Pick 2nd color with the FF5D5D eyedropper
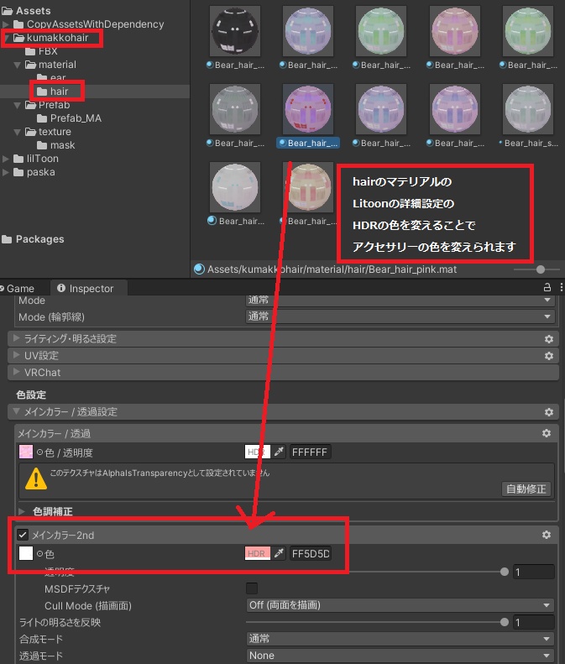 [279, 553]
